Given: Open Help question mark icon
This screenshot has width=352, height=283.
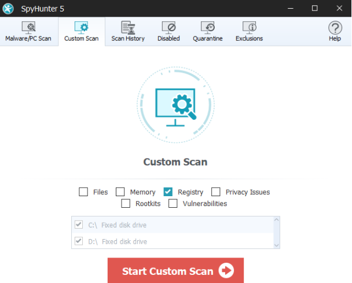Looking at the screenshot, I should click(335, 27).
